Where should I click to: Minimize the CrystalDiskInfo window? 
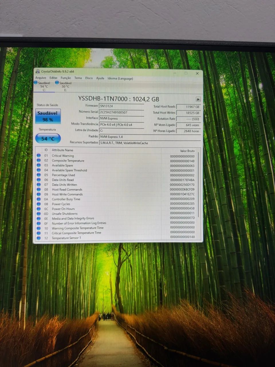175,73
